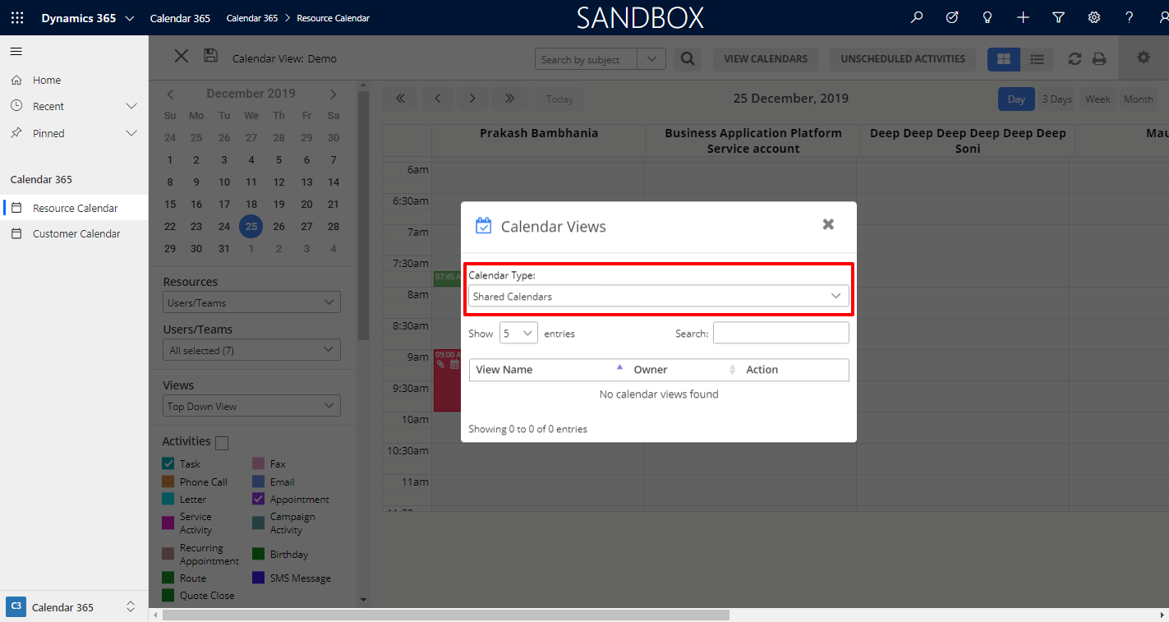Open the Dynamics 365 app launcher waffle

tap(16, 16)
